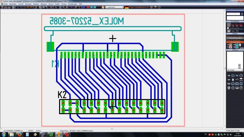Click the teal swatch in upper layer row
The height and width of the screenshot is (137, 244).
(x=237, y=45)
